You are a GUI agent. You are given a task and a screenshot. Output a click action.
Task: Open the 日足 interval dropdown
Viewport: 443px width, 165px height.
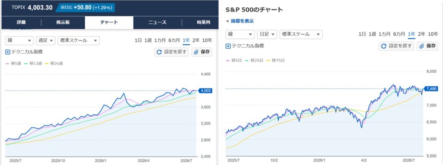[x=267, y=34]
